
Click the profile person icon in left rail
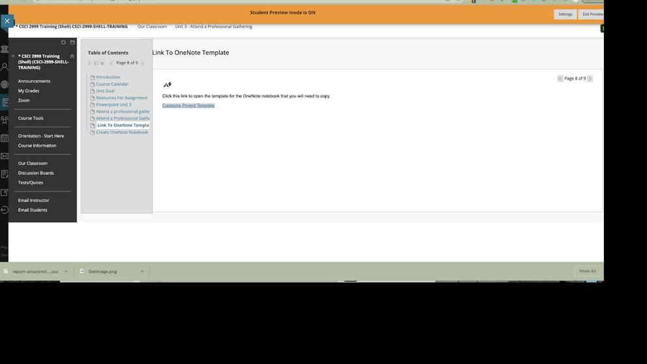pyautogui.click(x=5, y=67)
